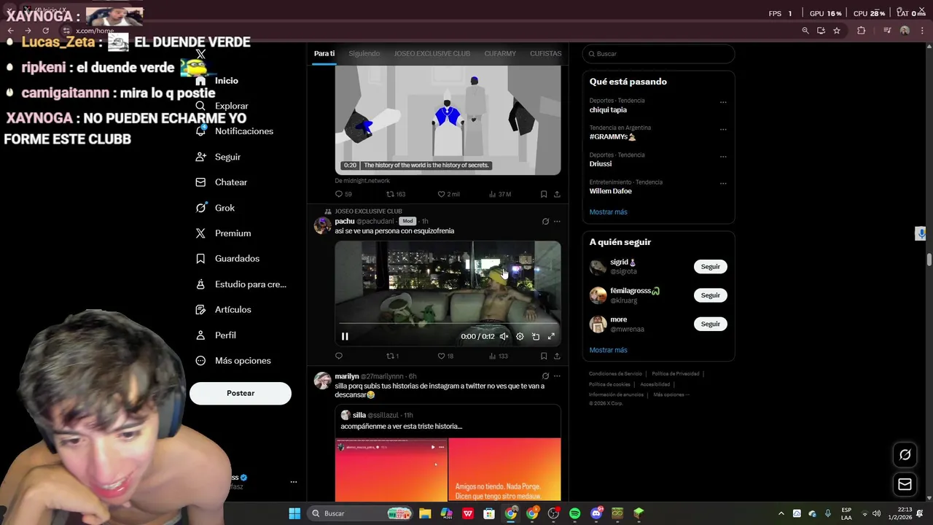Image resolution: width=933 pixels, height=525 pixels.
Task: Open Artículos in the sidebar
Action: (223, 310)
